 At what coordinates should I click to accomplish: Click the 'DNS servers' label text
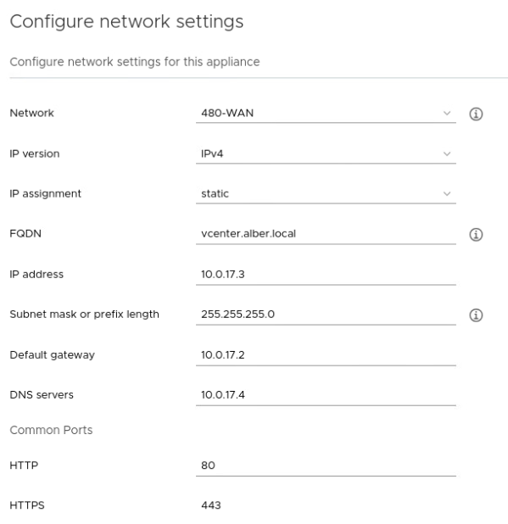(42, 395)
